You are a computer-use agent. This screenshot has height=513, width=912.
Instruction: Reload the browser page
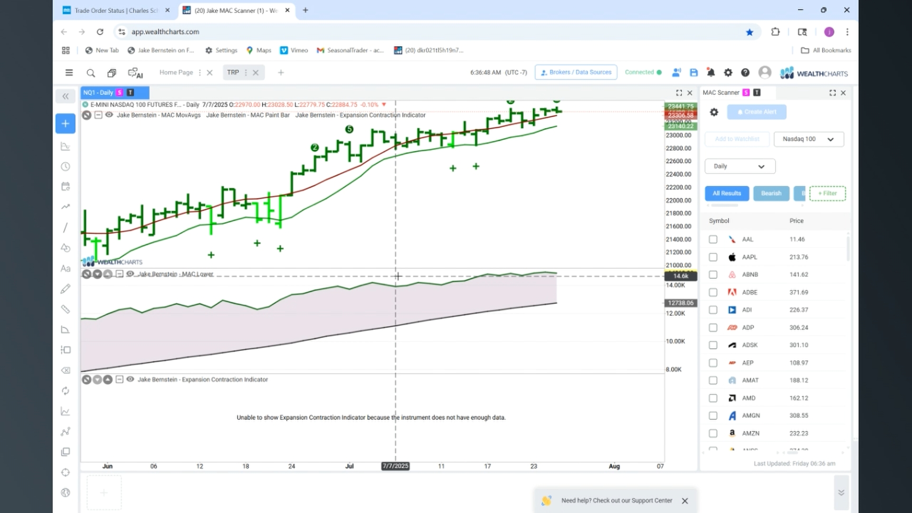(x=100, y=32)
